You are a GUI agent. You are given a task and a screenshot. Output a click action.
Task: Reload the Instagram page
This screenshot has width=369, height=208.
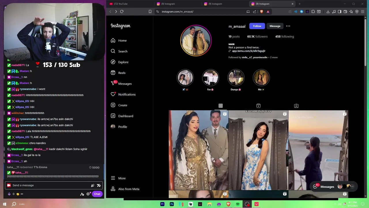coord(122,12)
